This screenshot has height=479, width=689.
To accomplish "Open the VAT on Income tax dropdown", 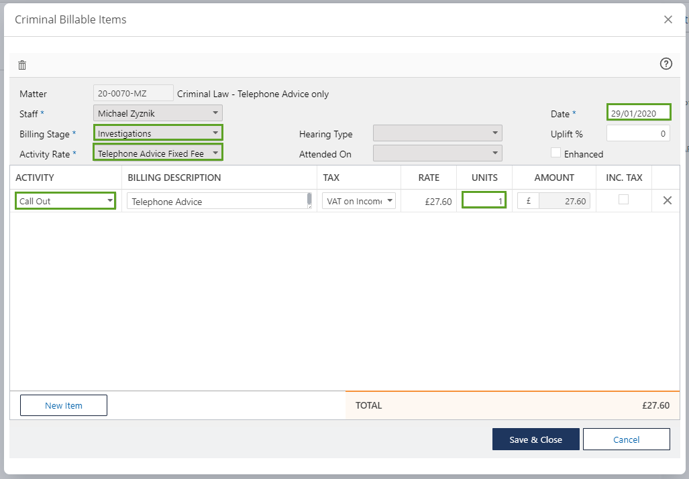I will tap(358, 201).
